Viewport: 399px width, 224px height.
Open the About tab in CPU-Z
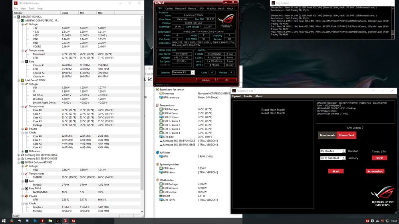(230, 8)
